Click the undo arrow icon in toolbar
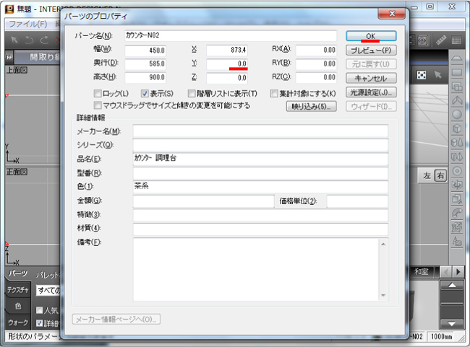This screenshot has height=347, width=470. [x=30, y=39]
